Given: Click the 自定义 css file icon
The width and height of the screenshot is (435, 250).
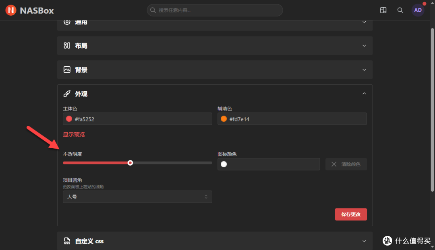Looking at the screenshot, I should point(67,241).
